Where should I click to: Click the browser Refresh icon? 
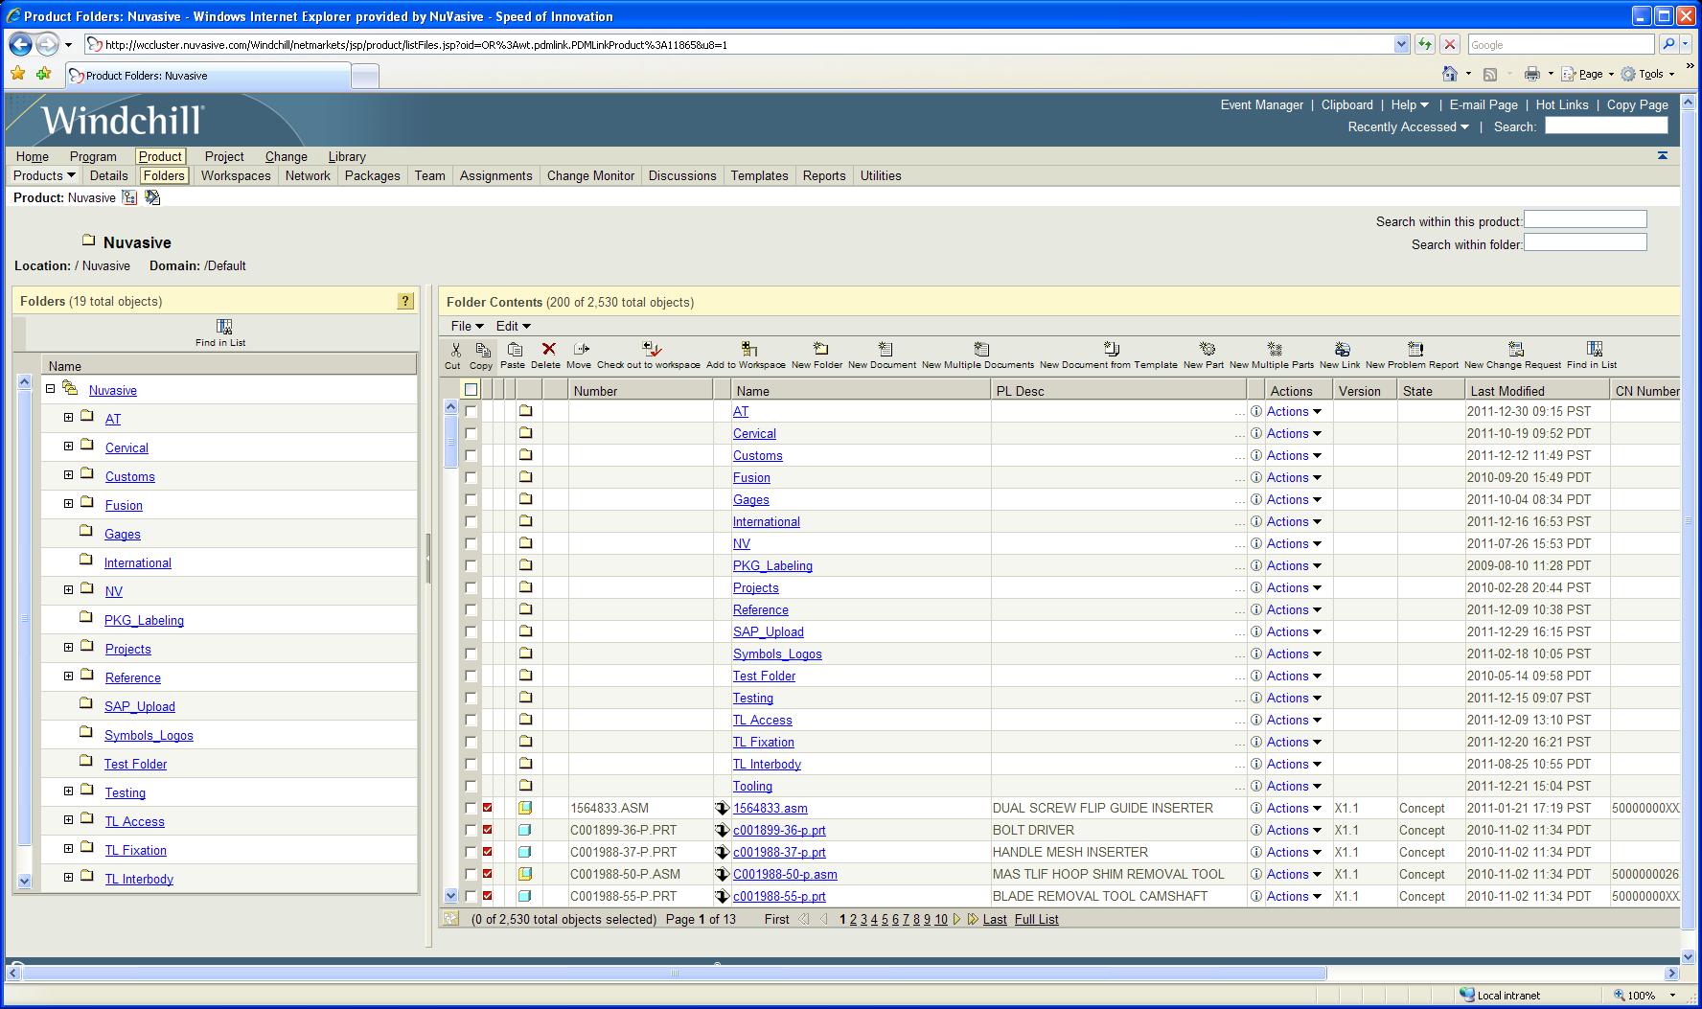(1425, 44)
